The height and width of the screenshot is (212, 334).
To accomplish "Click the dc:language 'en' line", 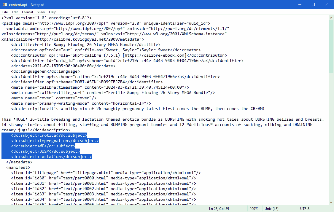I will (45, 71).
